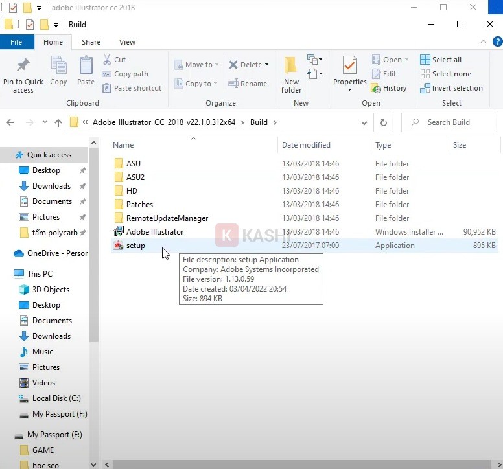Refresh the Build folder view

click(383, 122)
